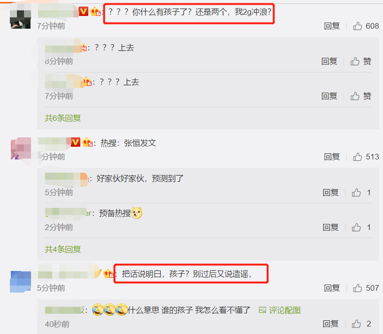Click the 赞 thumb on the 7分钟前 sub-reply

coord(355,96)
